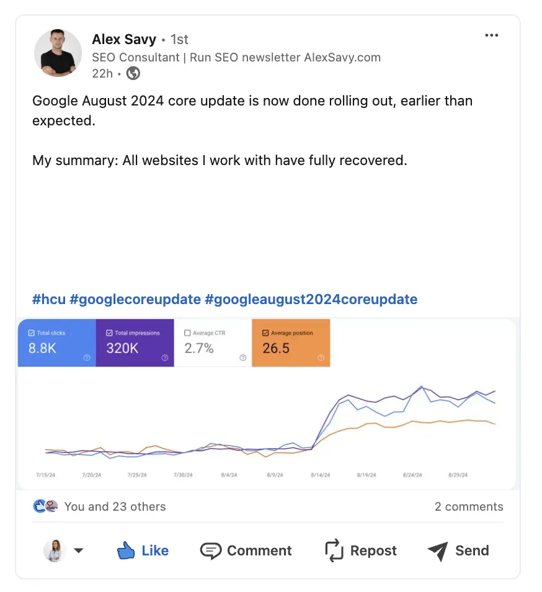Click Alex Savy's profile picture
This screenshot has width=542, height=592.
click(58, 53)
